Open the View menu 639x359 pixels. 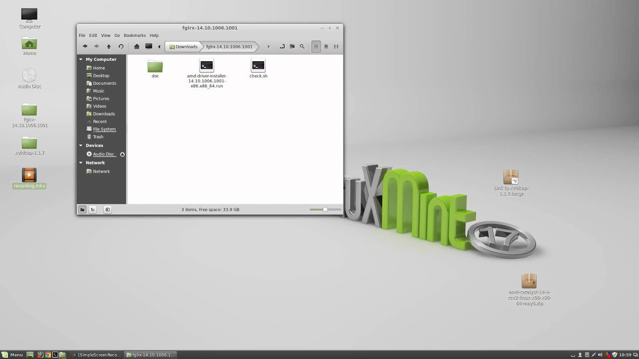coord(106,35)
